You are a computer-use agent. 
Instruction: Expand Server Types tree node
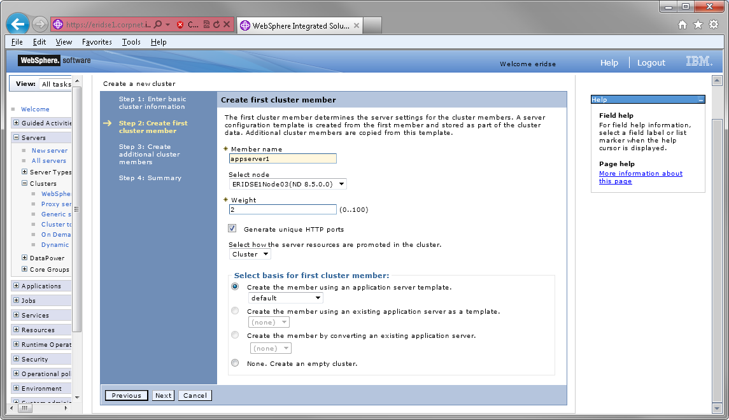pos(25,171)
